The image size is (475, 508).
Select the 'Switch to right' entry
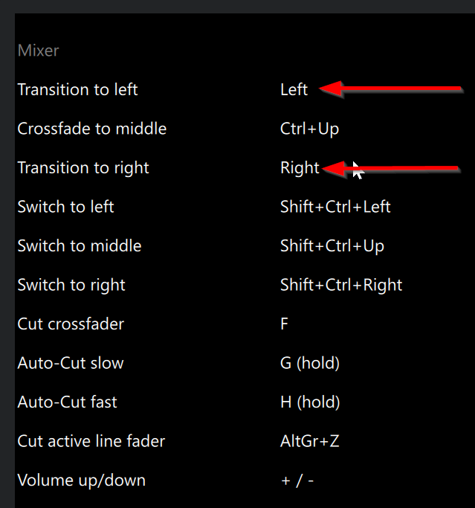(71, 285)
